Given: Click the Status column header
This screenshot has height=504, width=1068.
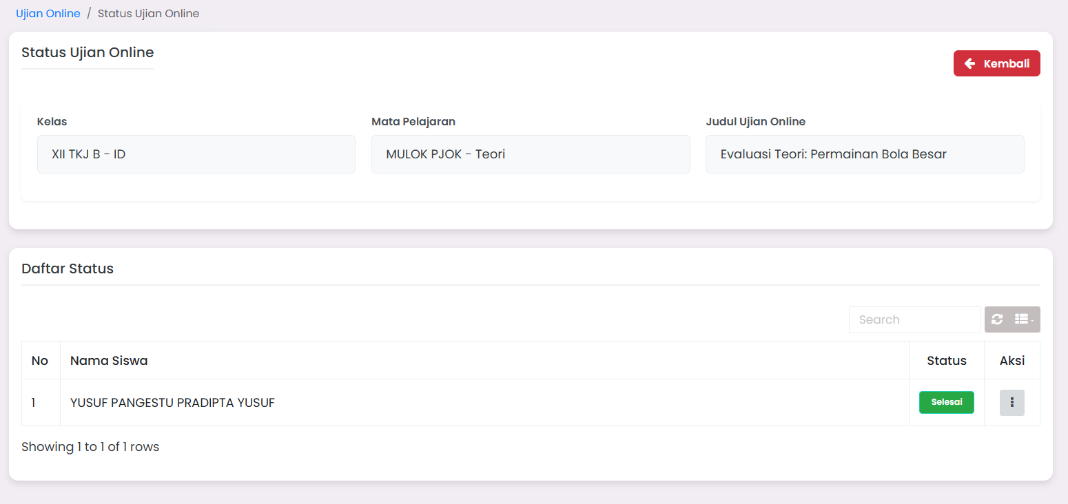Looking at the screenshot, I should point(946,360).
